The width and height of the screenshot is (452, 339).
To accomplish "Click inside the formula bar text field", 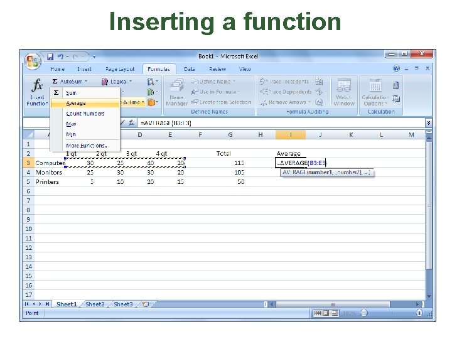I will 281,123.
